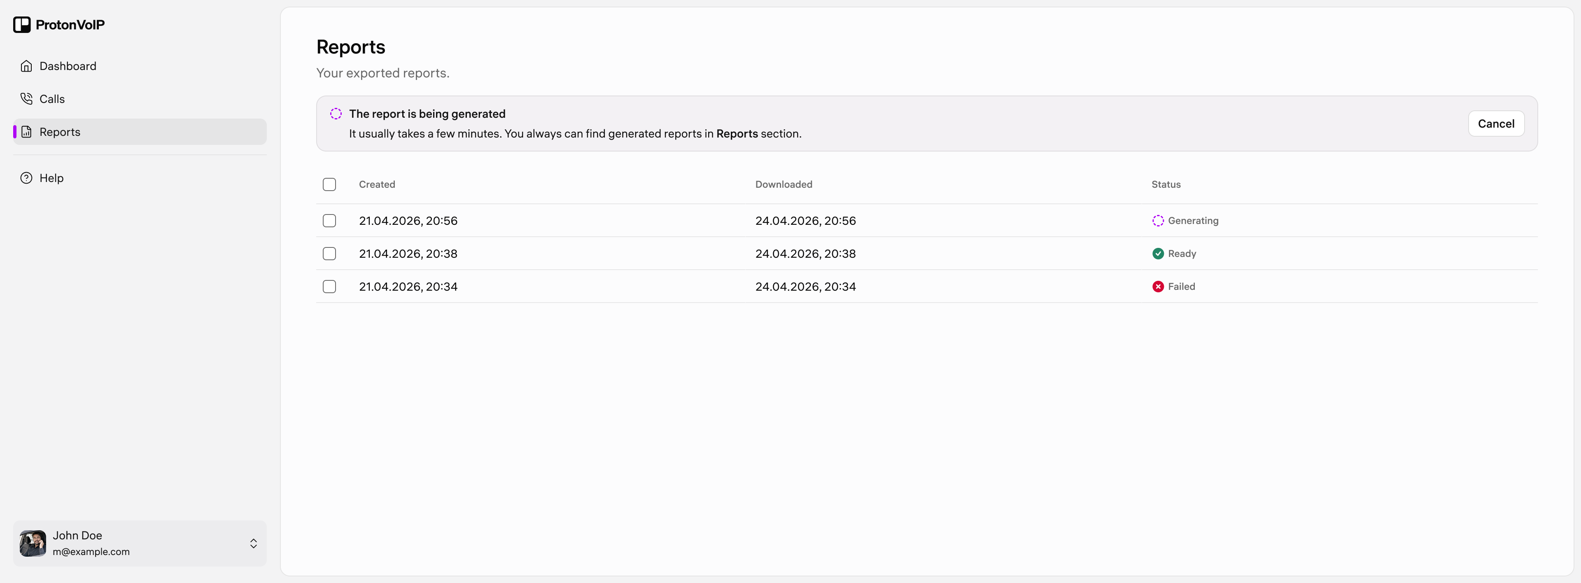Click the John Doe name in sidebar

point(77,535)
